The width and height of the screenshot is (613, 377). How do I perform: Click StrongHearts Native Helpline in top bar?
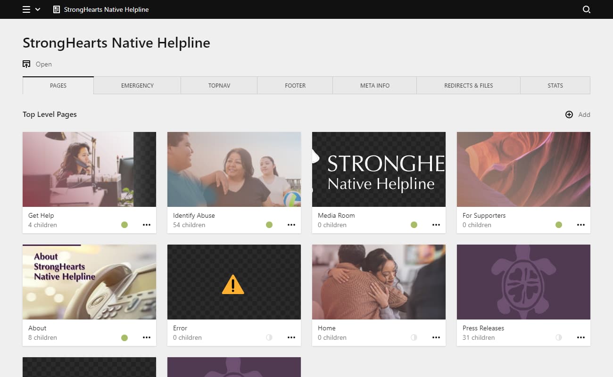tap(107, 9)
